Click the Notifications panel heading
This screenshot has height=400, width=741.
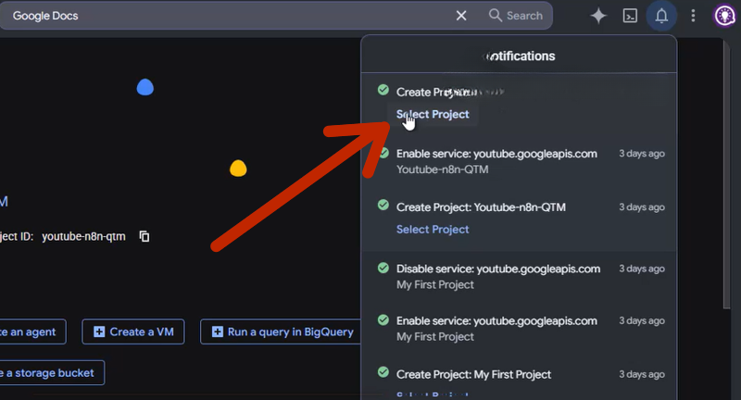coord(519,56)
